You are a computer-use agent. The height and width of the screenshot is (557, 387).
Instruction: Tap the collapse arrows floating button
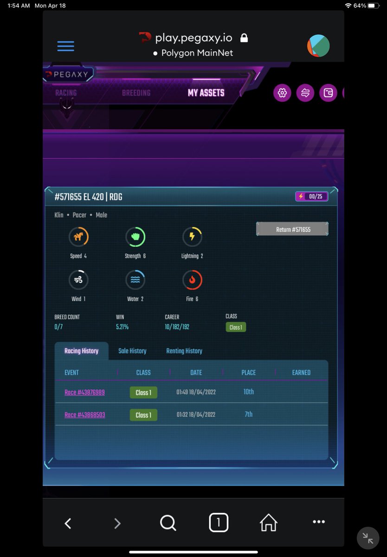[x=368, y=538]
